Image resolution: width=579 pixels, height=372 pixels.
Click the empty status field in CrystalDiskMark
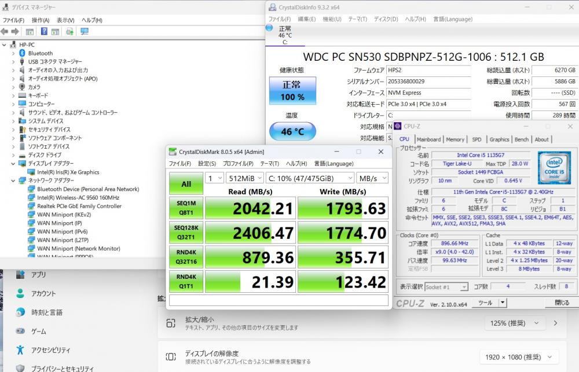(279, 300)
